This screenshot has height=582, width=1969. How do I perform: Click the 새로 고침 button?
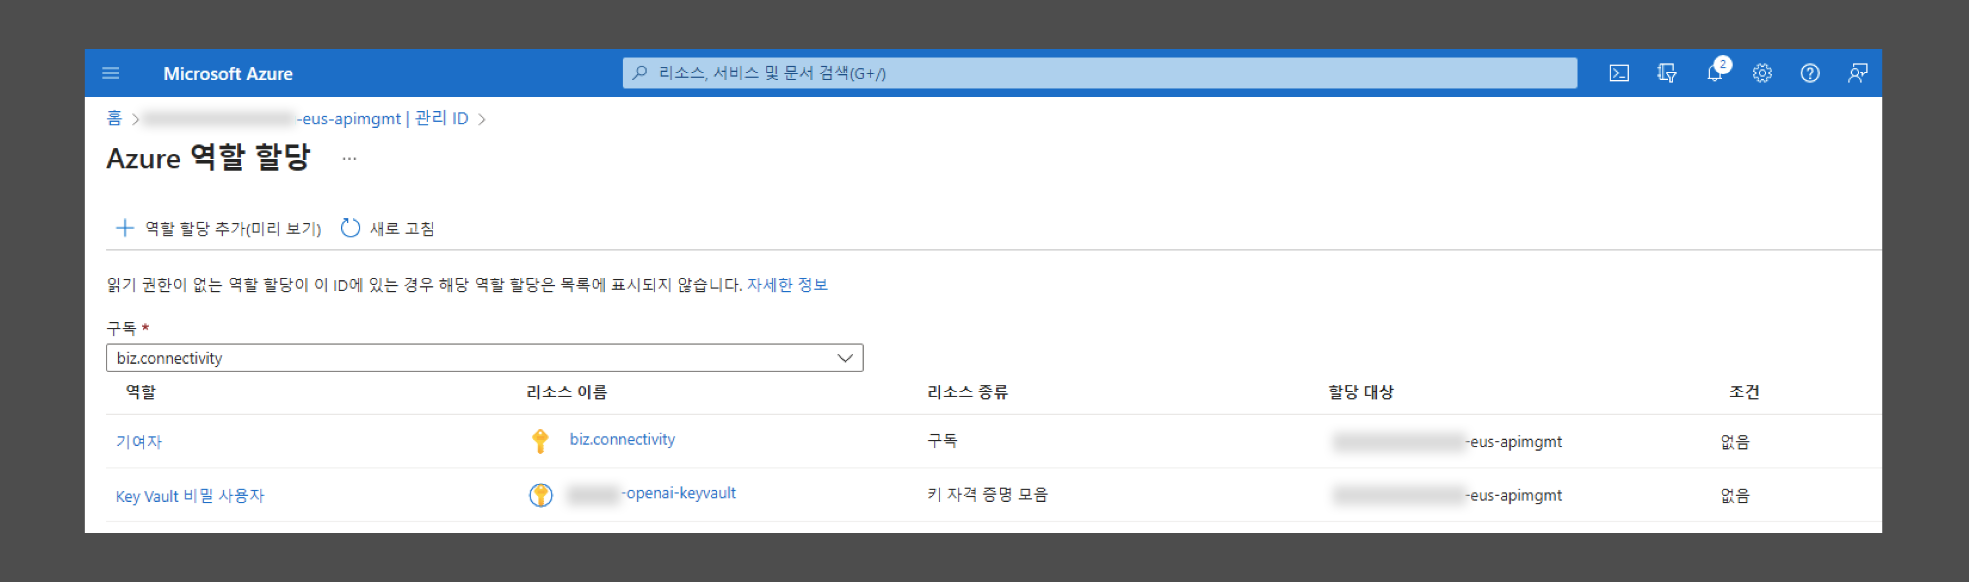pos(387,228)
